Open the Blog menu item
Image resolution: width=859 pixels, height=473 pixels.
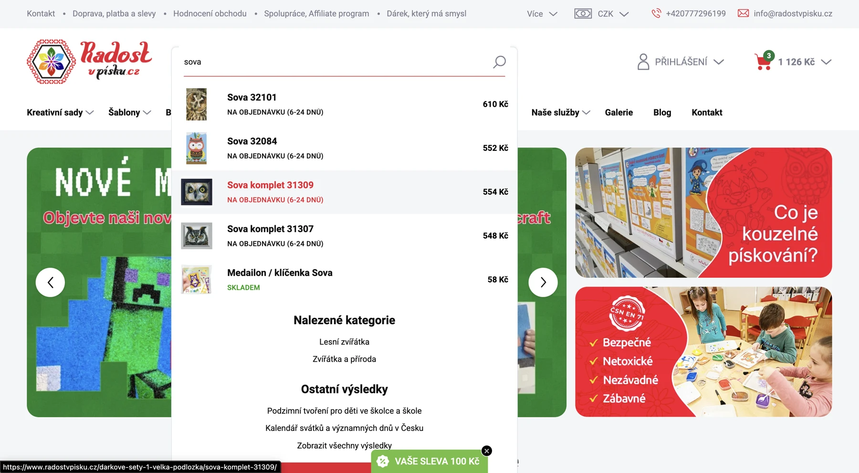click(662, 113)
